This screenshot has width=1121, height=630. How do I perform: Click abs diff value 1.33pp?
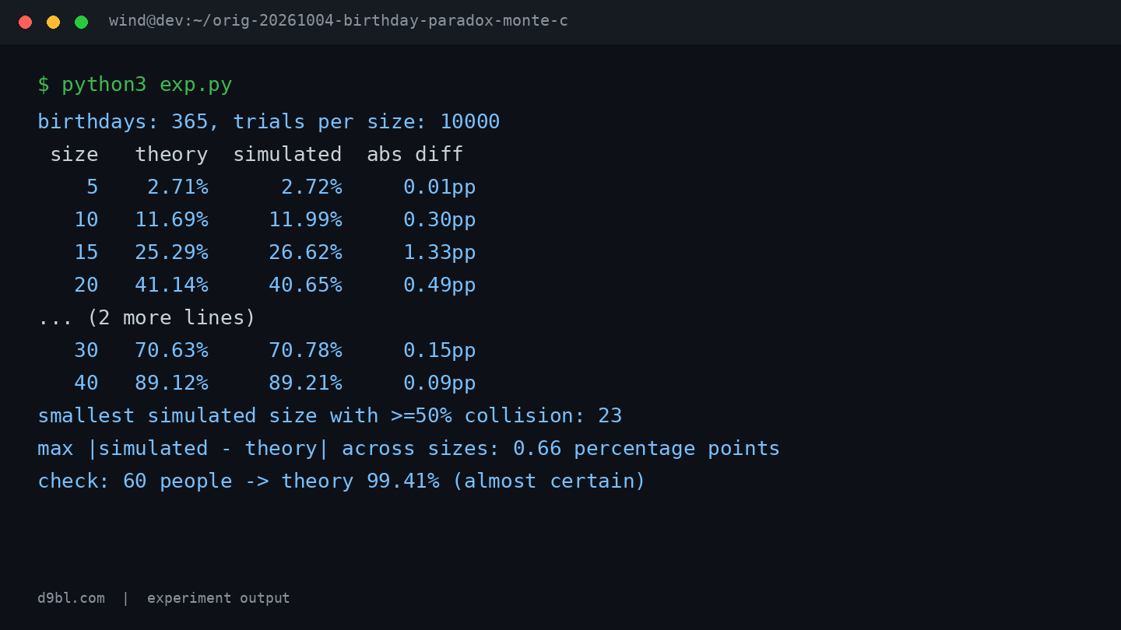(439, 253)
